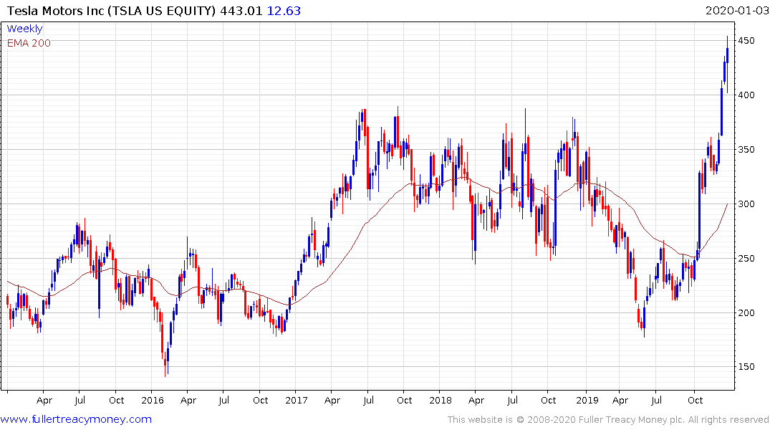Click the 2016 year label on time axis
This screenshot has width=770, height=430.
[x=153, y=401]
